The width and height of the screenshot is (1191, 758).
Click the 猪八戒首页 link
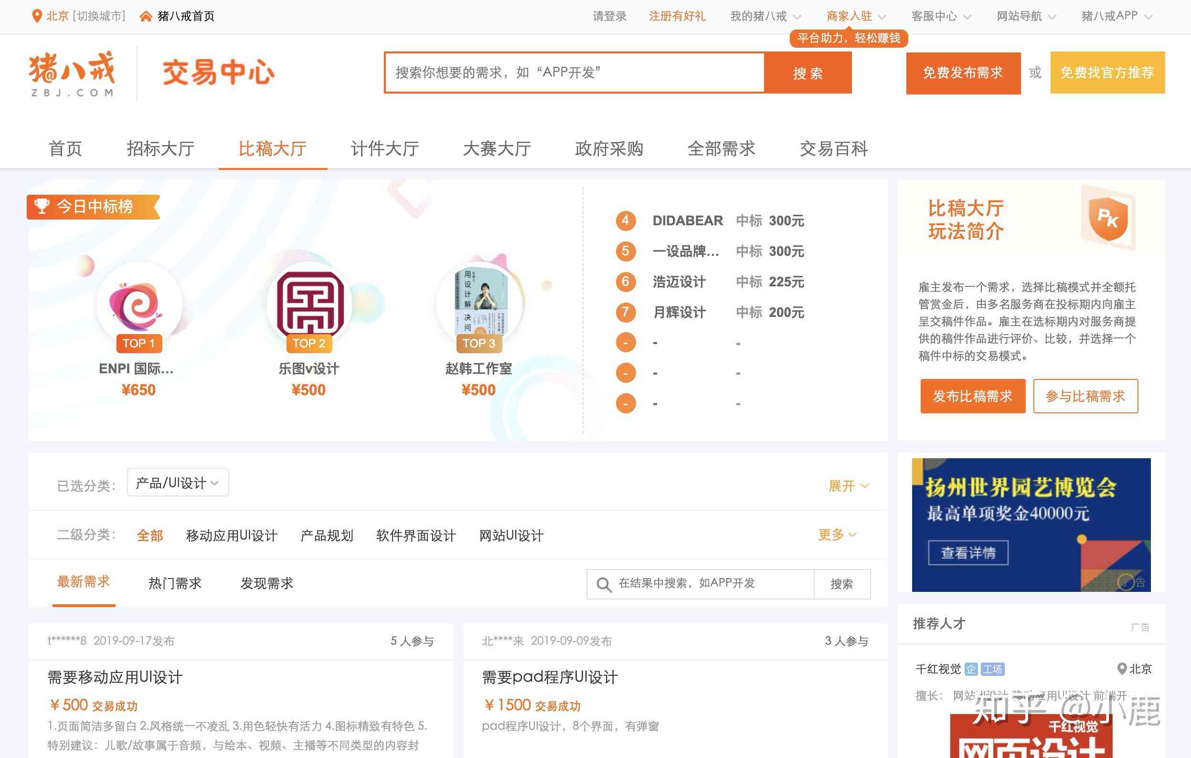click(186, 16)
